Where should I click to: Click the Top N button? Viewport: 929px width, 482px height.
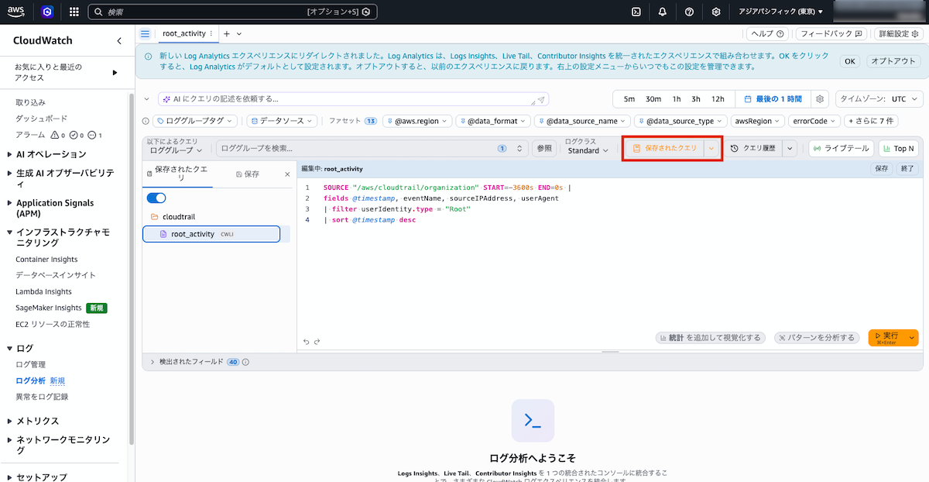point(898,148)
